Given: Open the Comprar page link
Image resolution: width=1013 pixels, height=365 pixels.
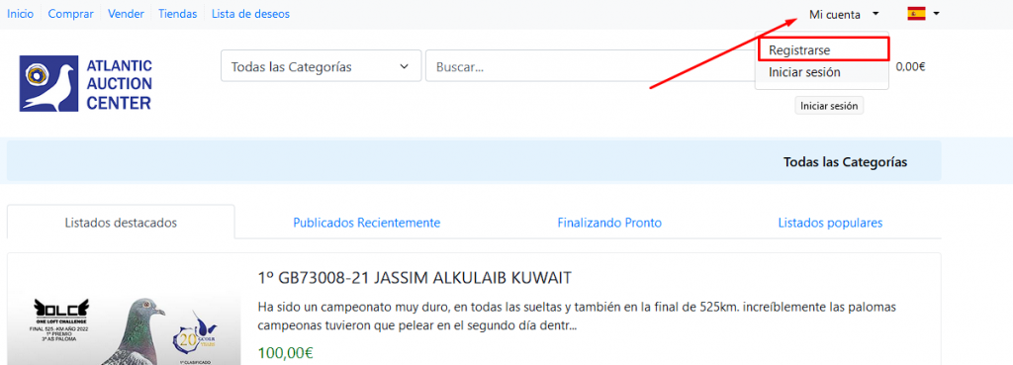Looking at the screenshot, I should (71, 14).
